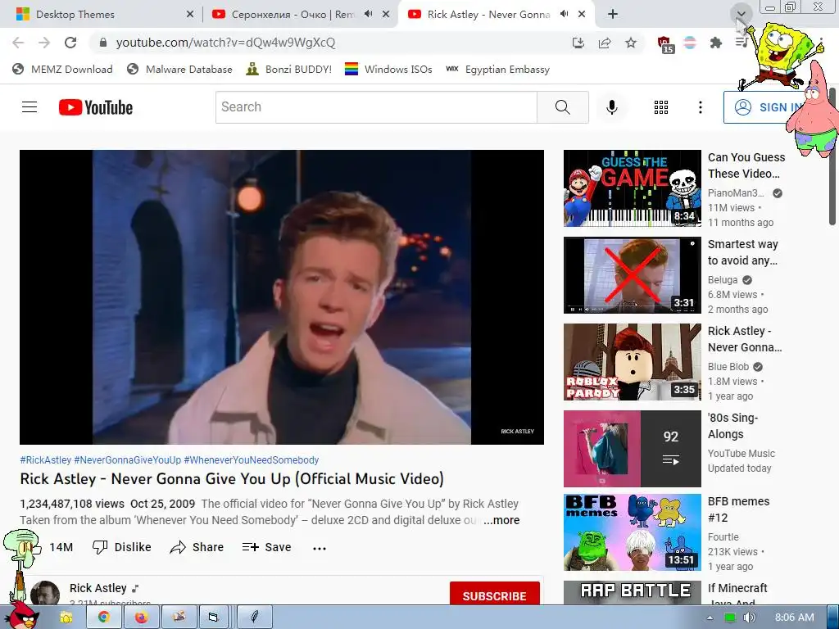Open Roblox Parody video thumbnail
Viewport: 839px width, 629px height.
(632, 361)
